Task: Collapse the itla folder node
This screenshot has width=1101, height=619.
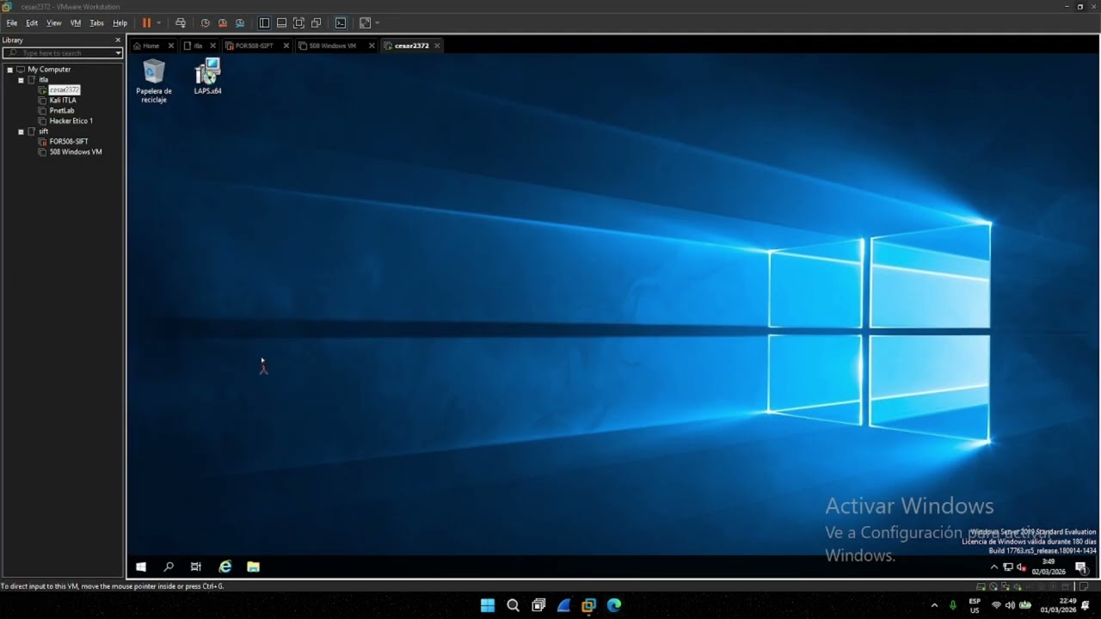Action: coord(21,80)
